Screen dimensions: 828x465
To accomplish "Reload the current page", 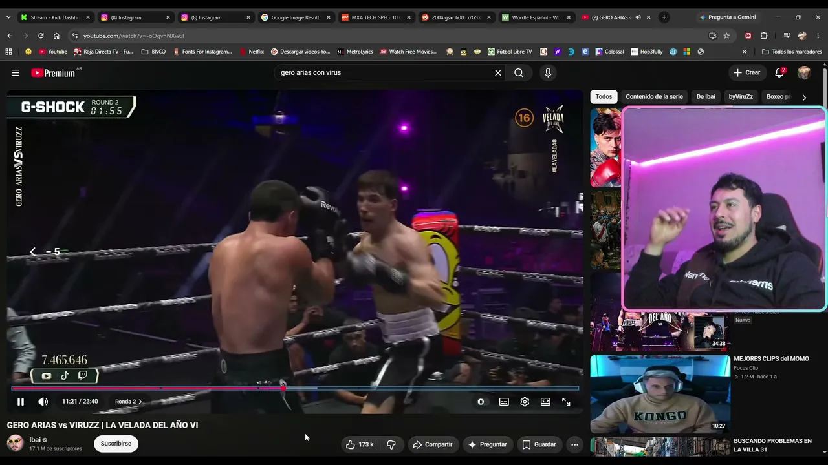I will coord(41,36).
